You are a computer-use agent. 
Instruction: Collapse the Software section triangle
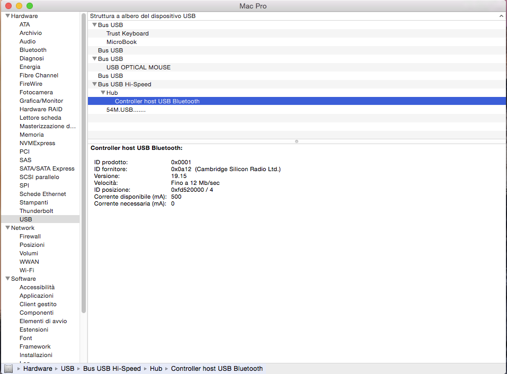[x=7, y=278]
